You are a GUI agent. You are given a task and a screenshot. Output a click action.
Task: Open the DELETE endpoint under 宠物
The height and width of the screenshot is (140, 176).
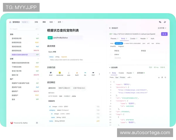[25, 50]
